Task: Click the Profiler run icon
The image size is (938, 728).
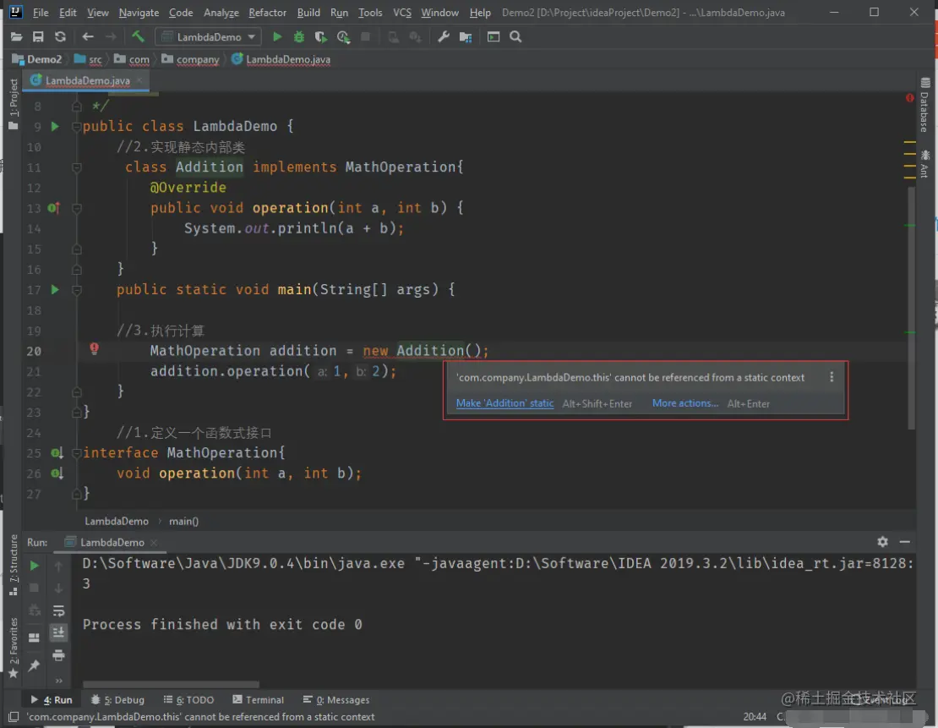Action: click(343, 37)
